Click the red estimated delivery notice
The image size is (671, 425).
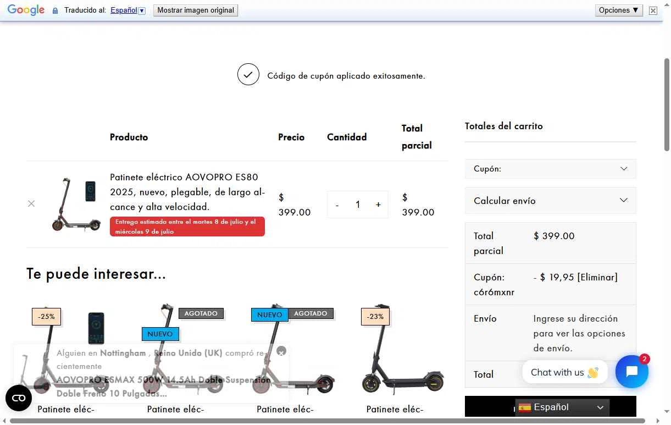tap(187, 227)
